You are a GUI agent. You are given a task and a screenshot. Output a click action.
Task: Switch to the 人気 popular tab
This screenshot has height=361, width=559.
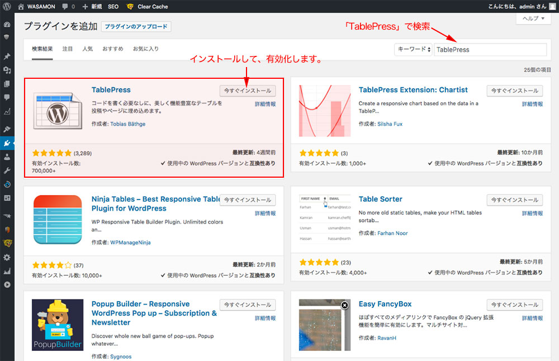pyautogui.click(x=87, y=49)
